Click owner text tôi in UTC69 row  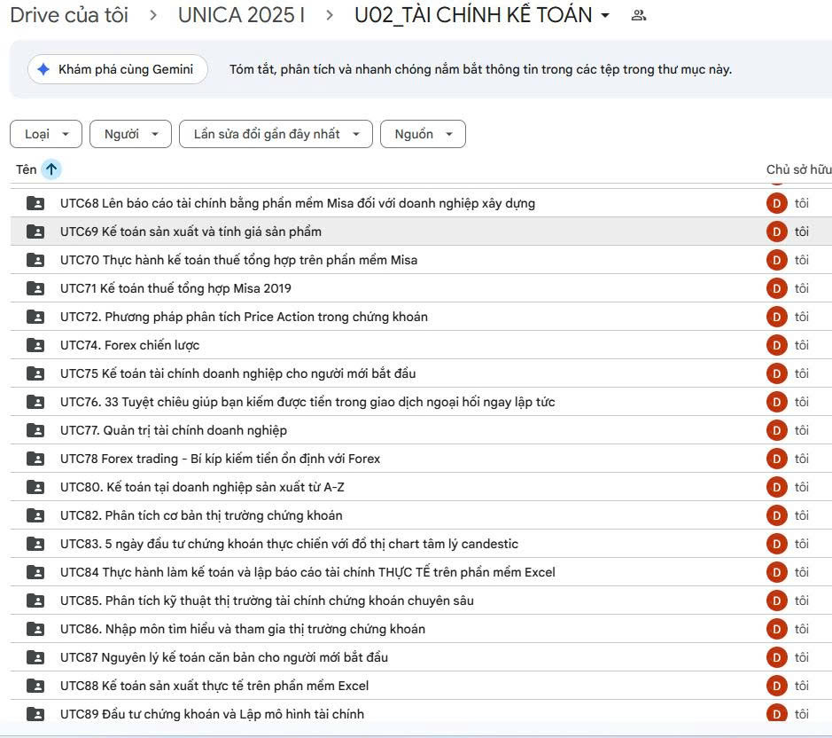click(x=801, y=232)
